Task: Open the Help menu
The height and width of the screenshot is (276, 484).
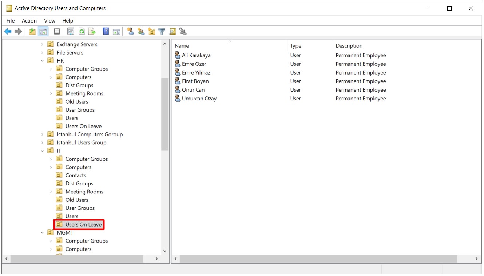Action: (x=68, y=21)
